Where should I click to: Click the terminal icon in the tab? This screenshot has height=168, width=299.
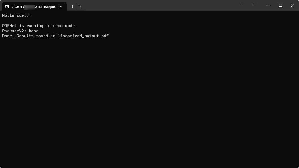click(7, 6)
